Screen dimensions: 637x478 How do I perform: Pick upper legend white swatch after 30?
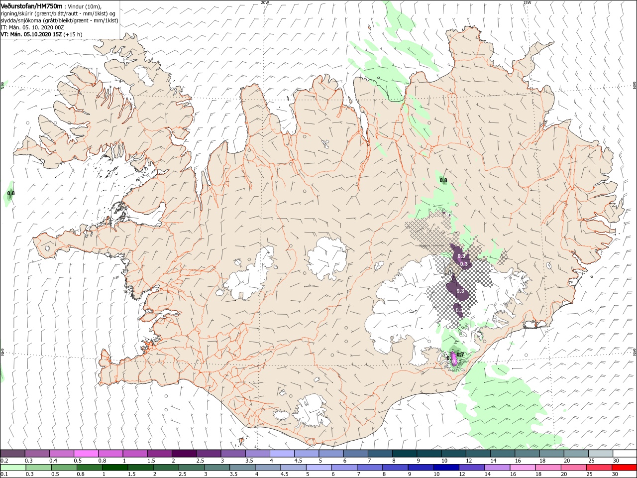click(x=625, y=454)
